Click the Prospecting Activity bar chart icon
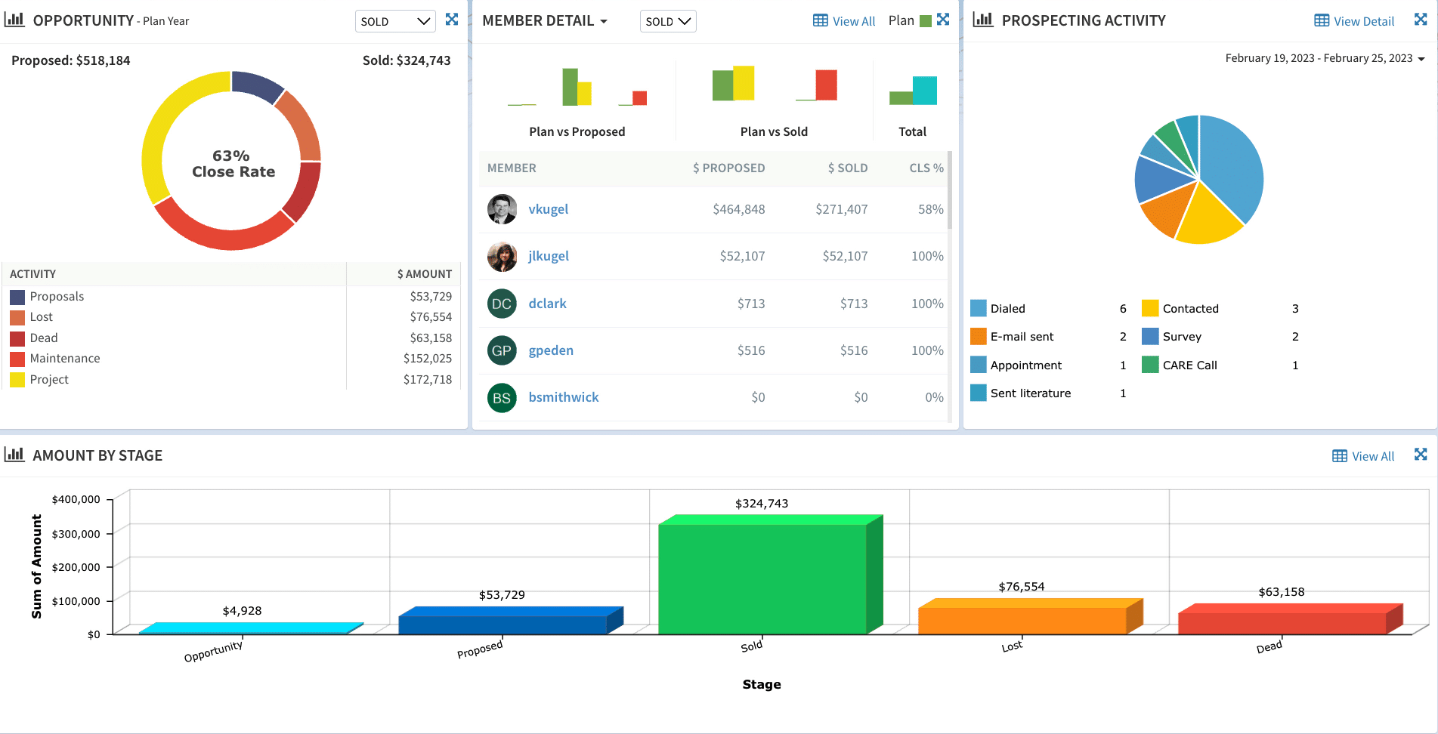This screenshot has height=734, width=1438. click(x=982, y=20)
